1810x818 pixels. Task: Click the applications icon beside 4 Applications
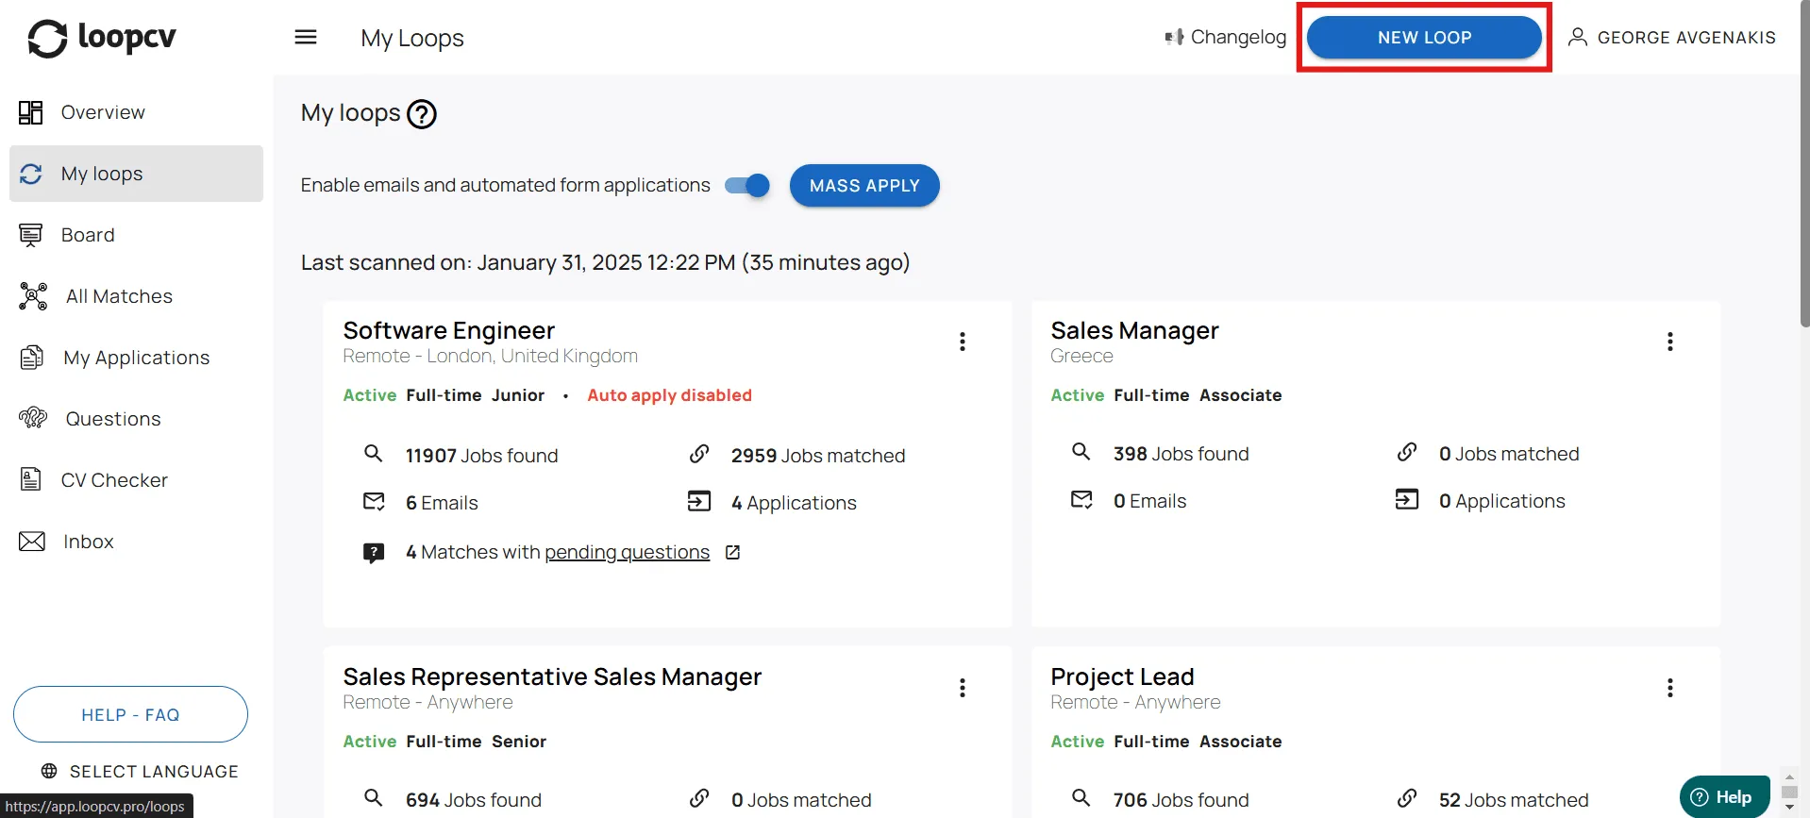(x=699, y=501)
